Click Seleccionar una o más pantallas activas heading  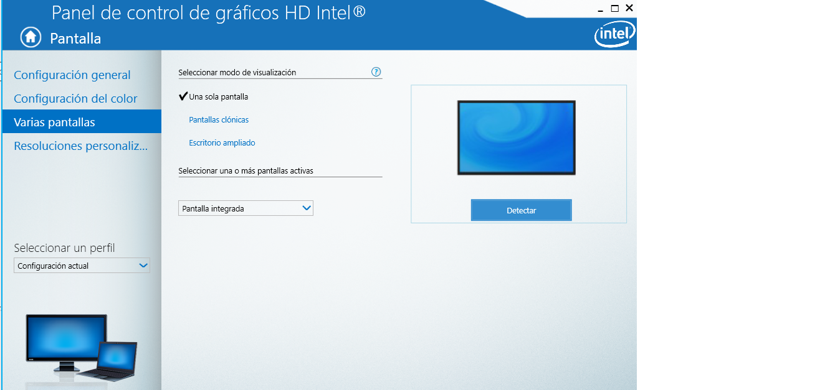(246, 170)
